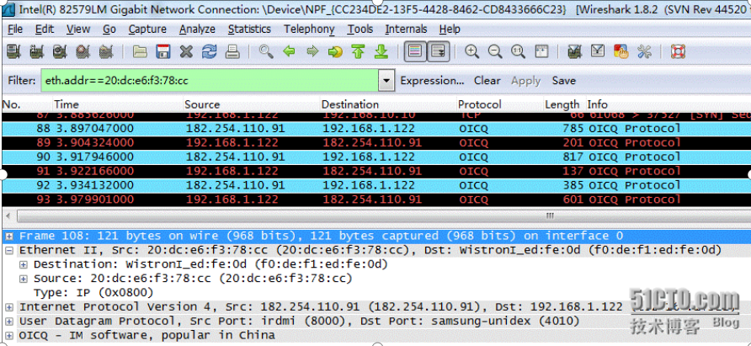This screenshot has height=346, width=751.
Task: Open the filter history dropdown arrow
Action: coord(386,81)
